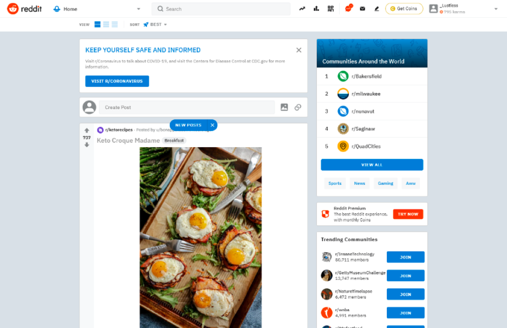Join the r/InsaneTechnology community
Screen dimensions: 507x328
click(406, 257)
